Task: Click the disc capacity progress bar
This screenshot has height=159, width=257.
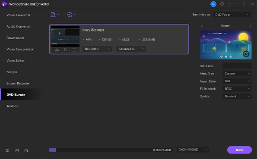Action: pos(111,150)
